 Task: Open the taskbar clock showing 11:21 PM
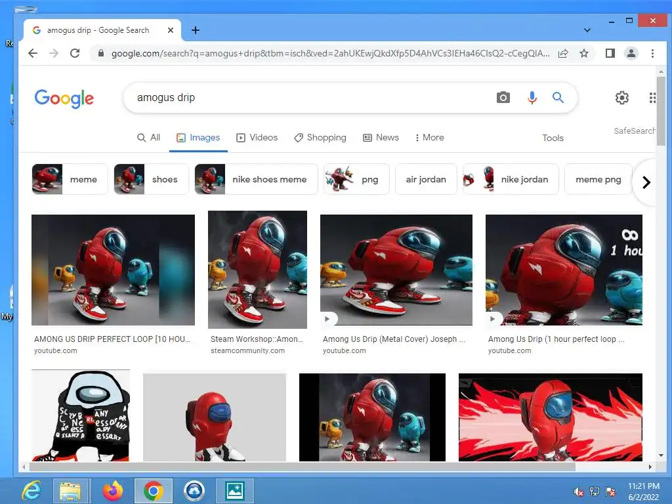[x=643, y=492]
